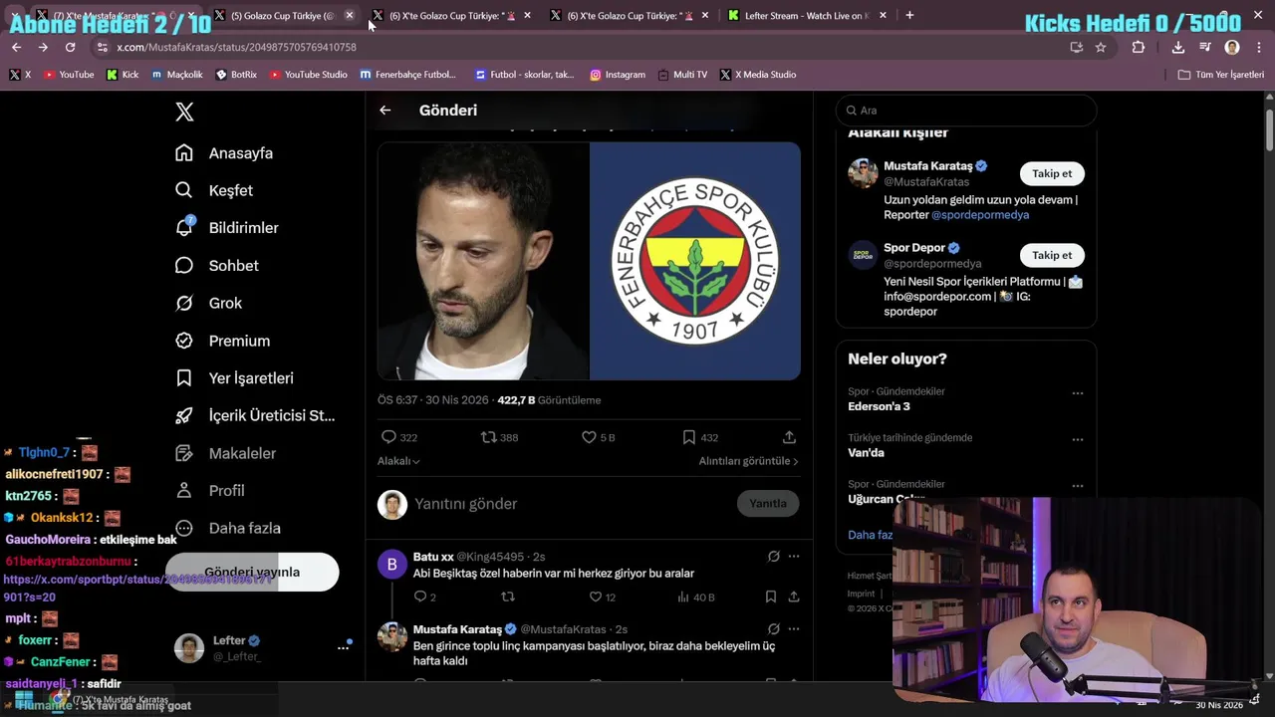
Task: Open more options for Ederson'a 3 trend
Action: [x=1077, y=393]
